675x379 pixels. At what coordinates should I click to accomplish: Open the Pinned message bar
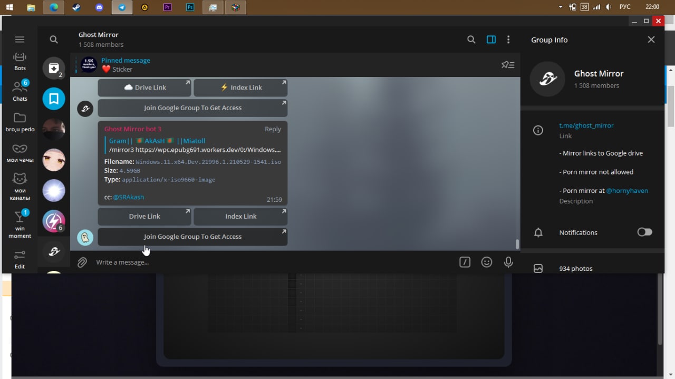point(285,65)
